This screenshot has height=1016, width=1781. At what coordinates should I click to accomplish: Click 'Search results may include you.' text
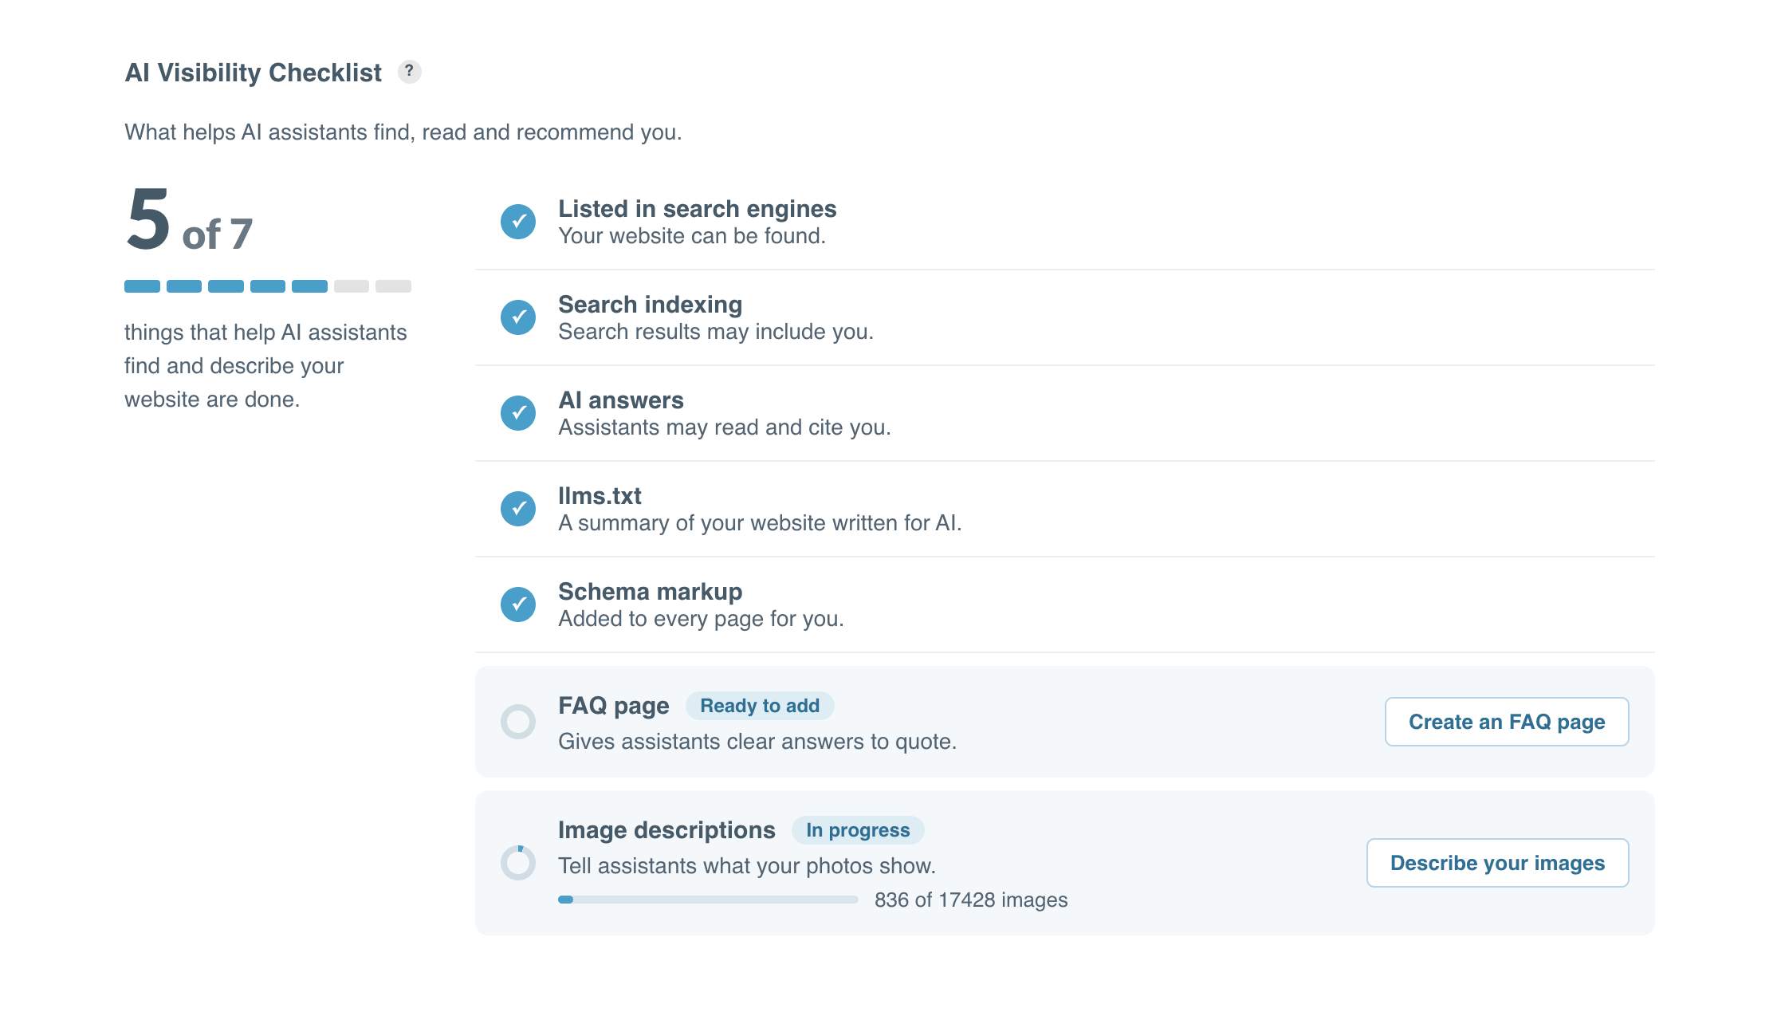click(716, 332)
